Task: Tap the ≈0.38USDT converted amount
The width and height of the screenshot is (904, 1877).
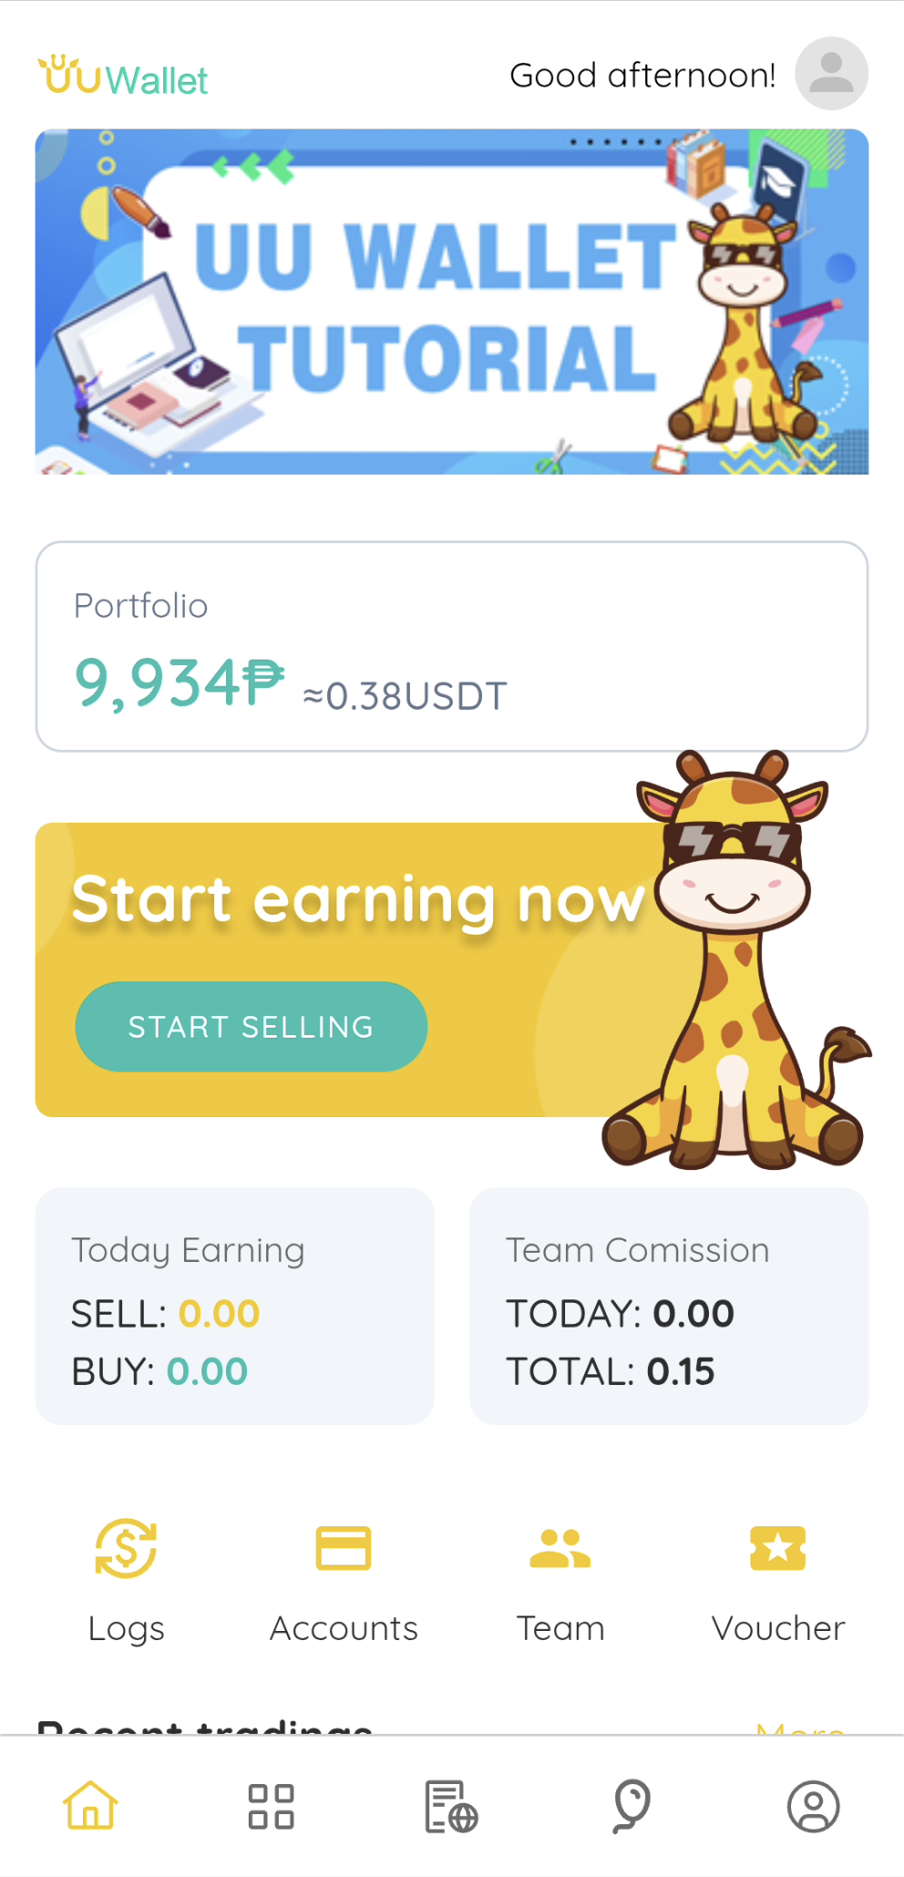Action: pyautogui.click(x=405, y=696)
